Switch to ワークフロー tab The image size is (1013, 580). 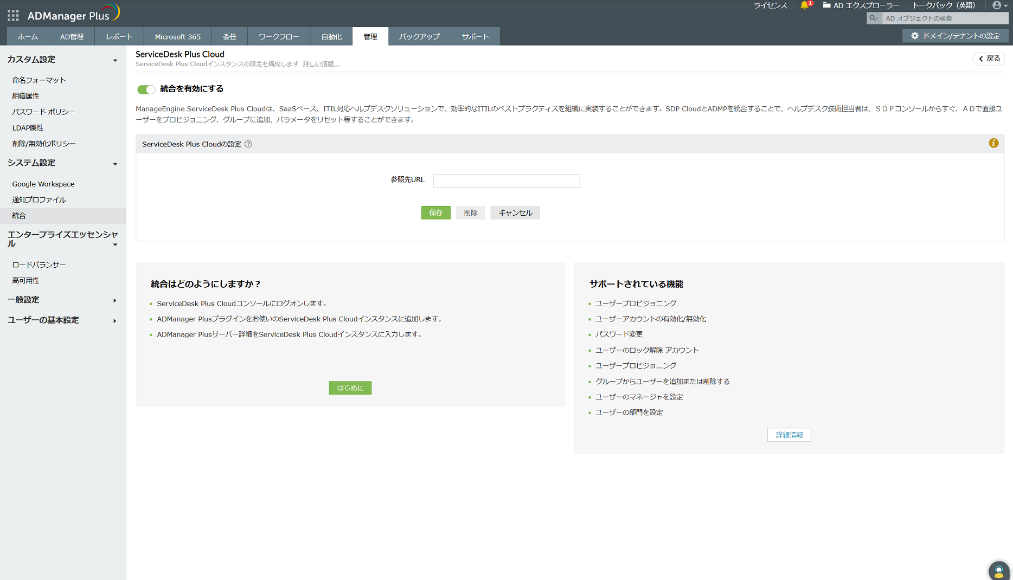click(279, 36)
